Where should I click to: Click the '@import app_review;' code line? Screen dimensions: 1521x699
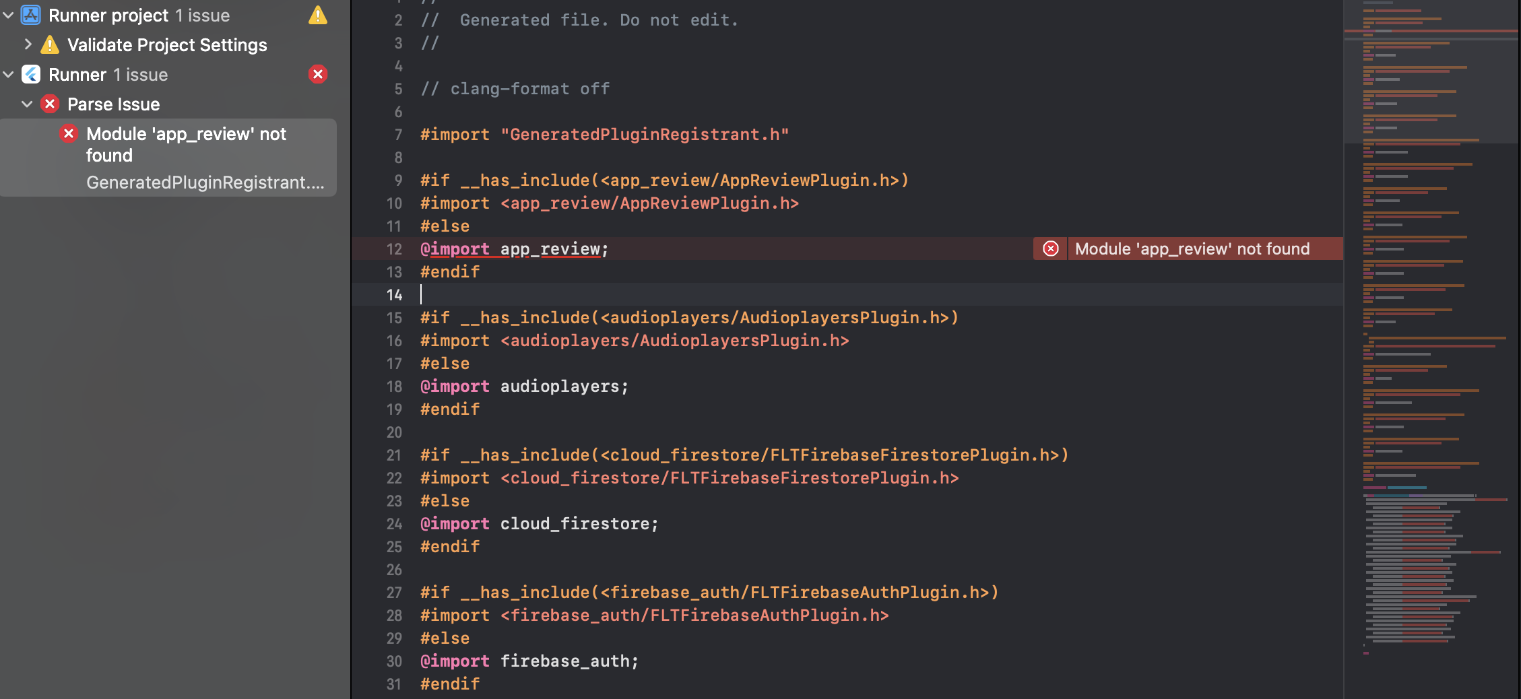(515, 249)
